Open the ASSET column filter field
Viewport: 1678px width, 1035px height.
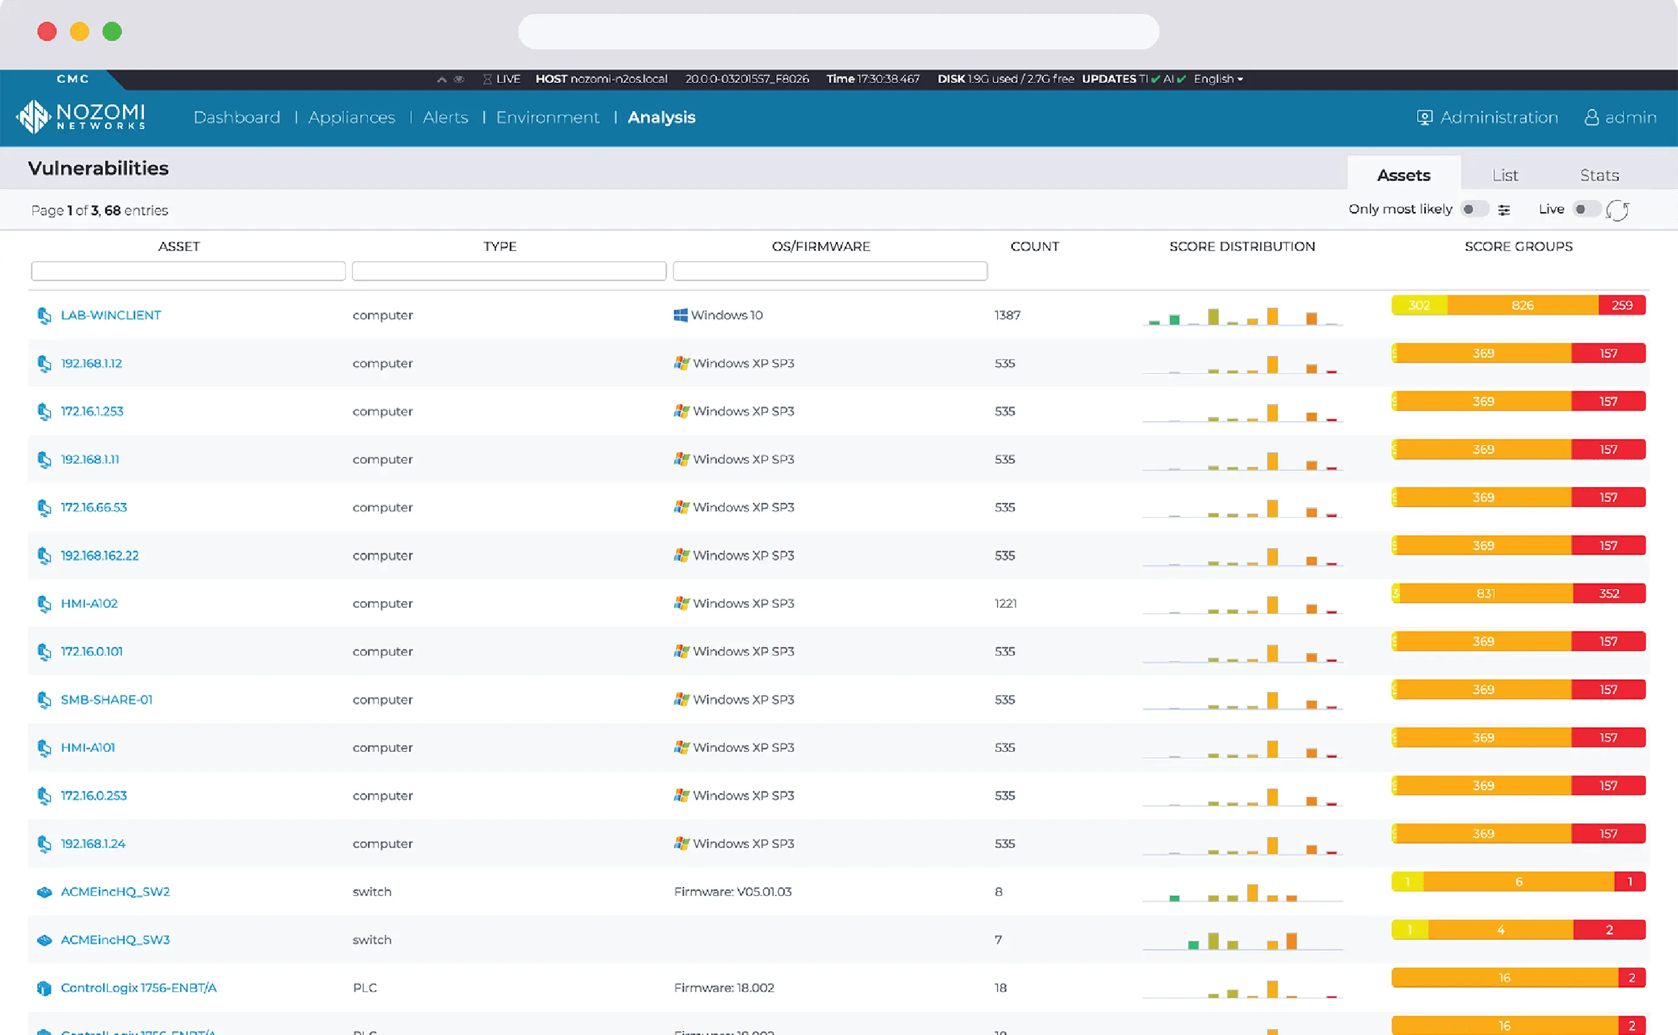click(x=187, y=271)
